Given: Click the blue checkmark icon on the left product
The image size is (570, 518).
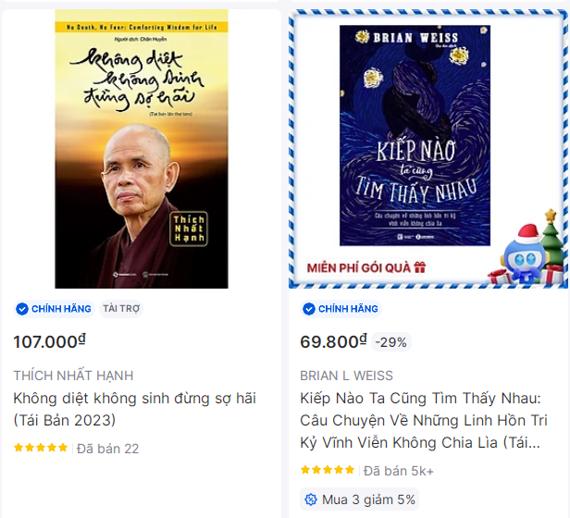Looking at the screenshot, I should pyautogui.click(x=22, y=309).
